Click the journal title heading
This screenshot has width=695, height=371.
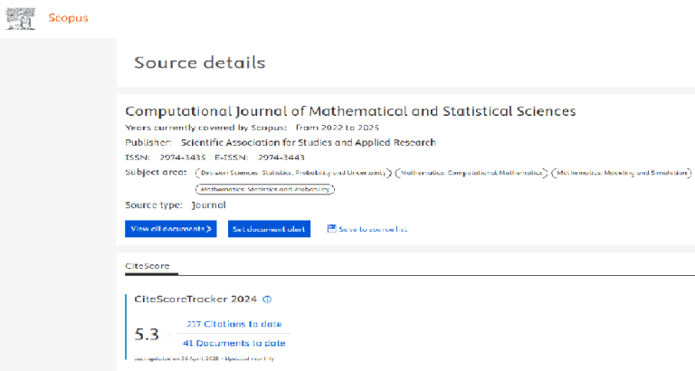350,111
